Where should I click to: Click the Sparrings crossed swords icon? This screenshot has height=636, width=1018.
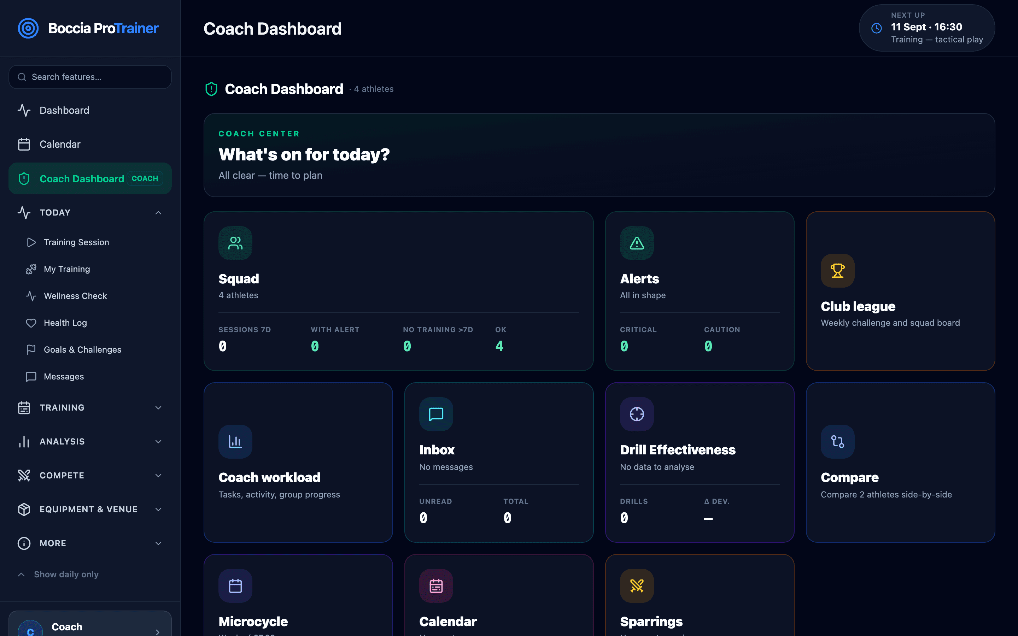[x=637, y=586]
